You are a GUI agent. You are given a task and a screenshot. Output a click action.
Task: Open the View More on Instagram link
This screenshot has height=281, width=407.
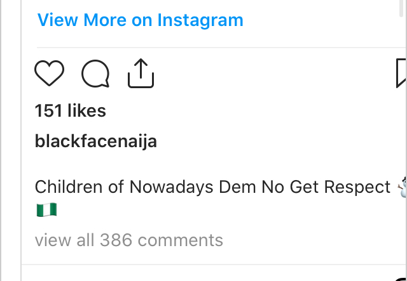coord(140,20)
